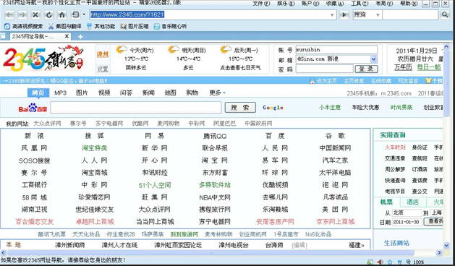Open the 万年历 link
This screenshot has height=266, width=455.
click(403, 67)
